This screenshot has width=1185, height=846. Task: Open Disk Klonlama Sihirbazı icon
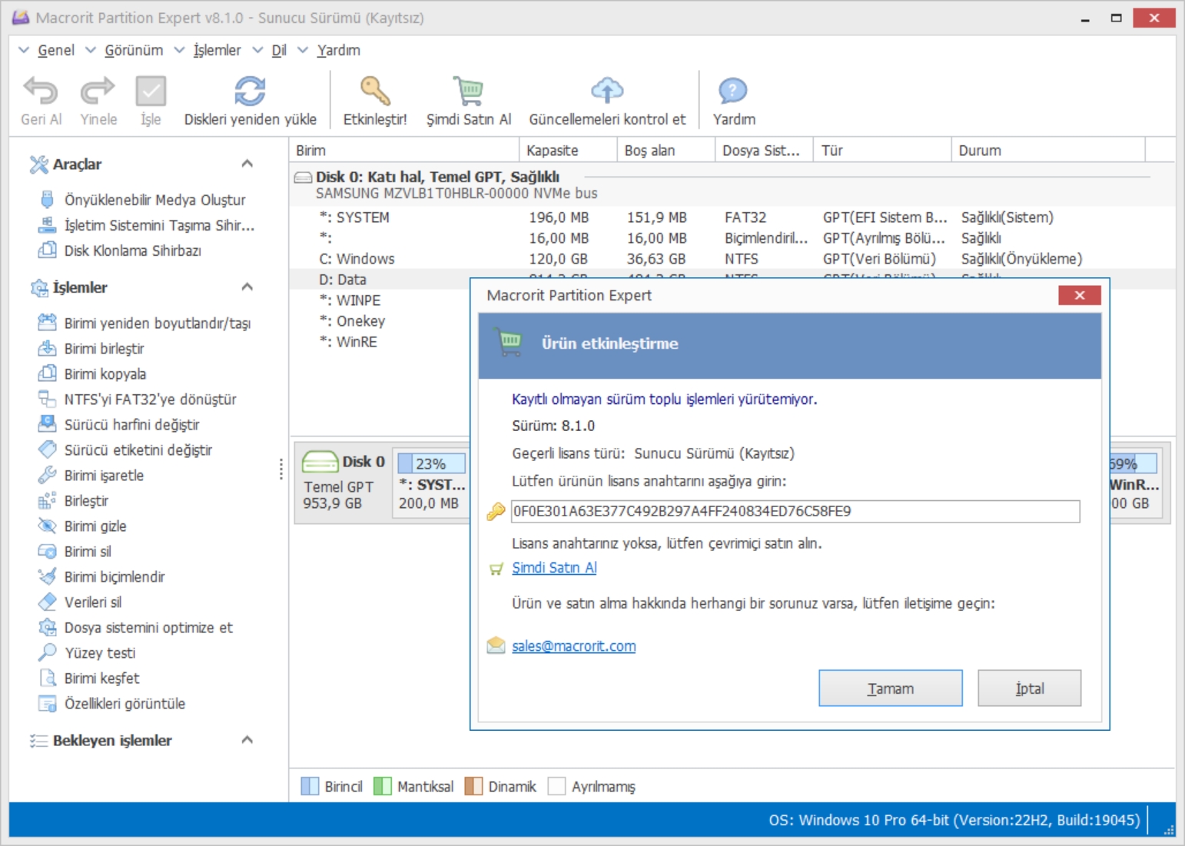click(47, 250)
